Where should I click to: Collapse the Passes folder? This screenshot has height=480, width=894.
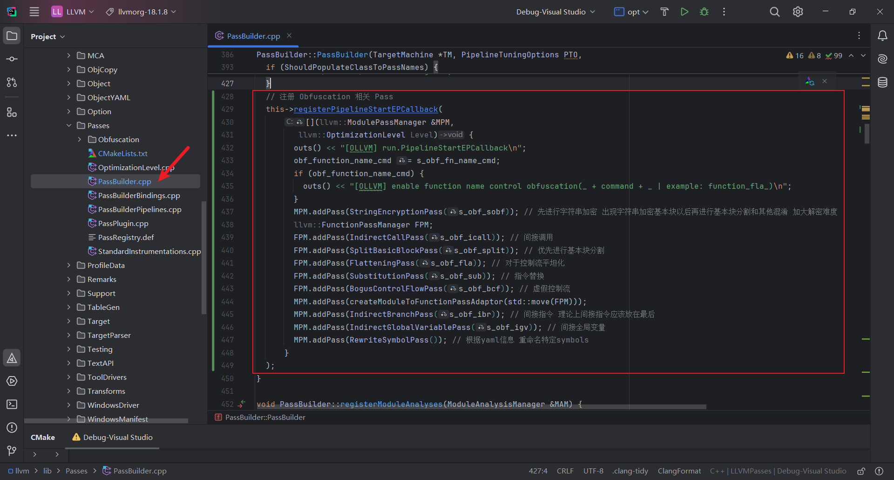tap(69, 125)
